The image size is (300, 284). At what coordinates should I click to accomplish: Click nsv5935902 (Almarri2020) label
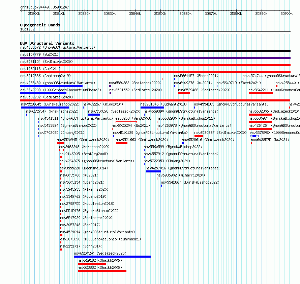(x=181, y=175)
